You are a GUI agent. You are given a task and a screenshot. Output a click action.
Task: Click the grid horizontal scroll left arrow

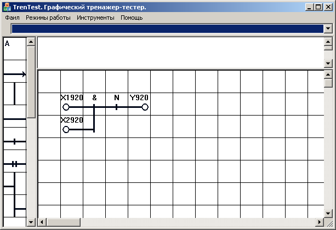point(42,222)
